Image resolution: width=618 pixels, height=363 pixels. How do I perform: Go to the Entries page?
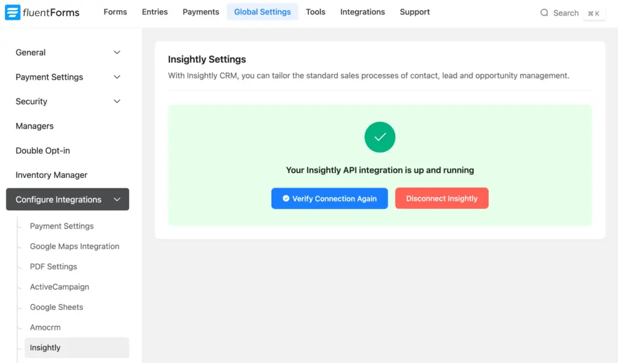point(154,11)
